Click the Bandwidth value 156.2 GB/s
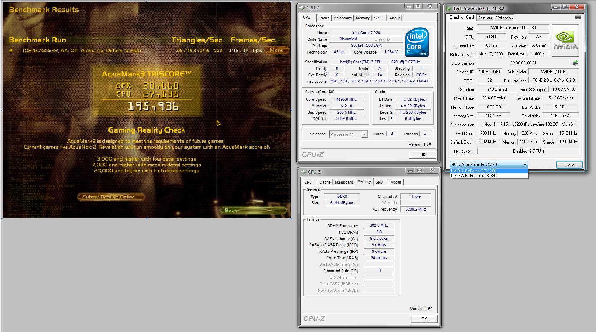The image size is (596, 332). [561, 116]
